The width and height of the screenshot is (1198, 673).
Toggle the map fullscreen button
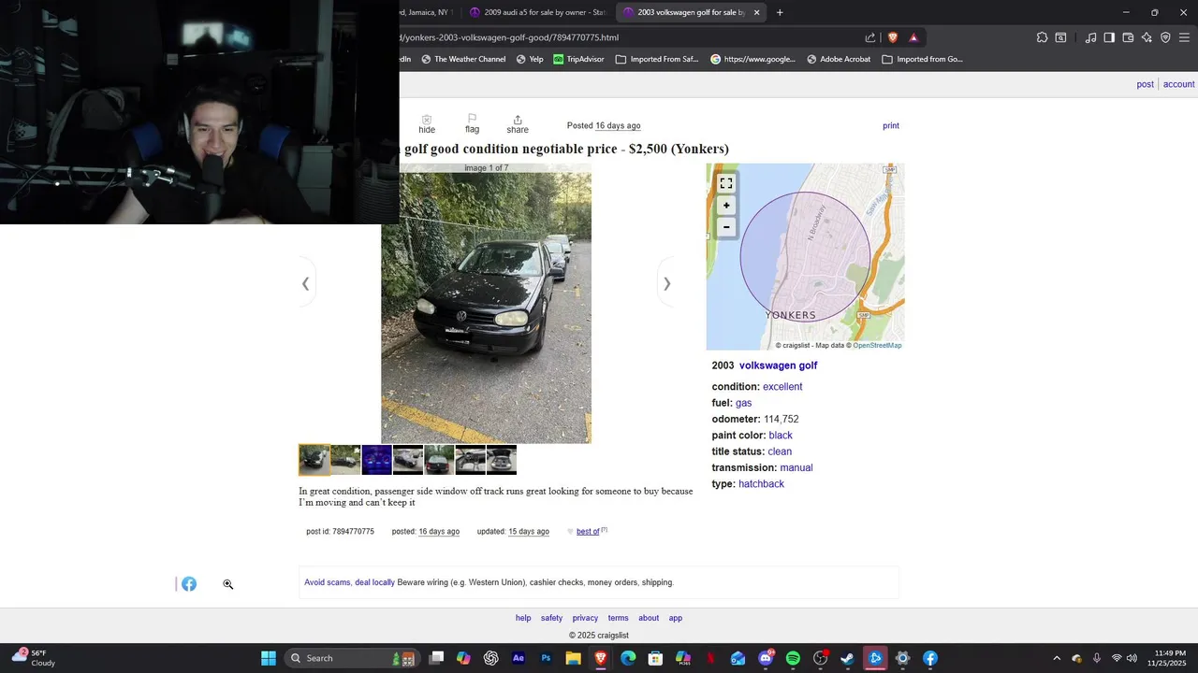[x=726, y=183]
